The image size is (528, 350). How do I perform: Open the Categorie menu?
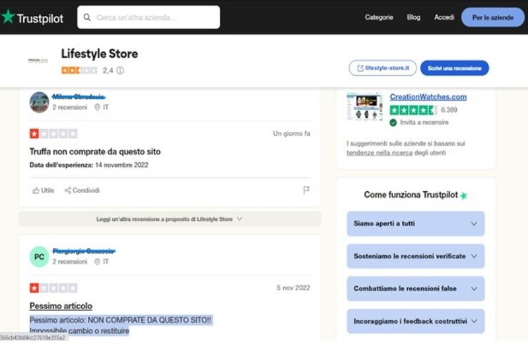[379, 17]
